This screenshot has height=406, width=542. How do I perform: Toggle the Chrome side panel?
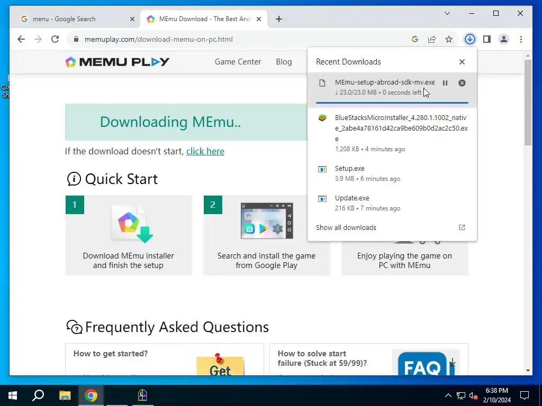coord(487,39)
